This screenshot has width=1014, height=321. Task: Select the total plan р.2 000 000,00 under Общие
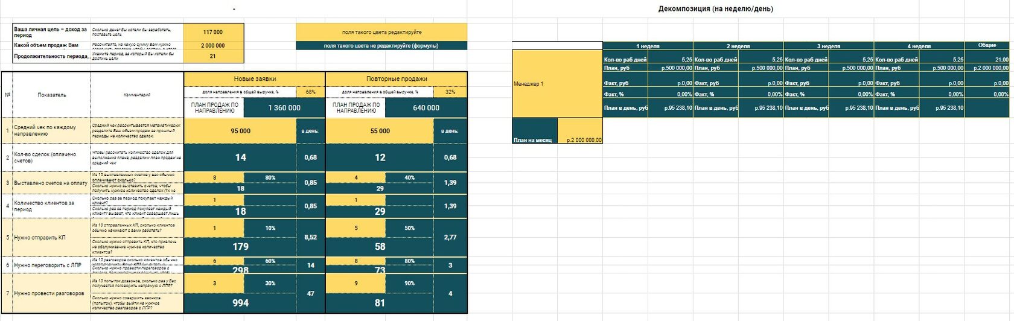(987, 68)
